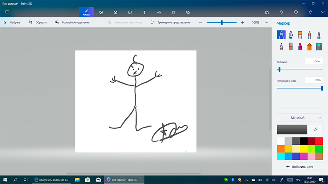Open the Stickers tab
Image resolution: width=328 pixels, height=184 pixels.
(130, 12)
